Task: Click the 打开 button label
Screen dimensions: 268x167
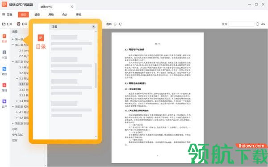Action: (x=9, y=24)
